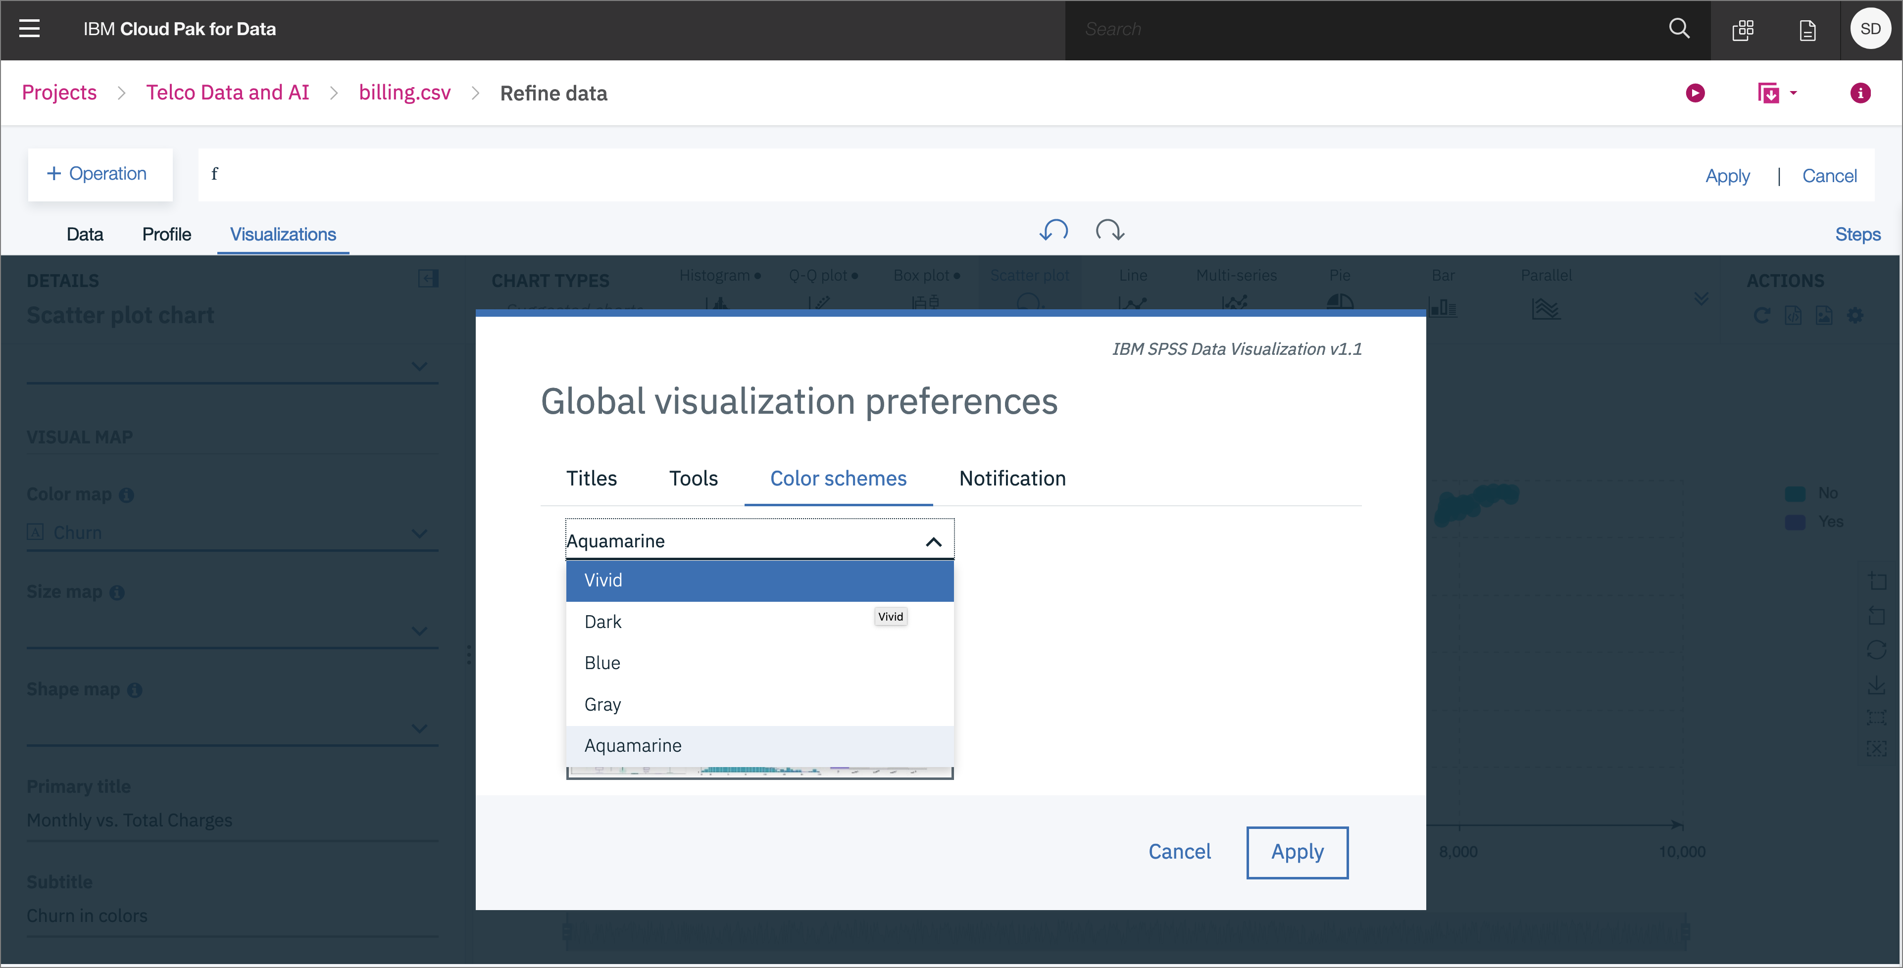Switch to the Tools tab
This screenshot has height=968, width=1903.
pos(693,479)
